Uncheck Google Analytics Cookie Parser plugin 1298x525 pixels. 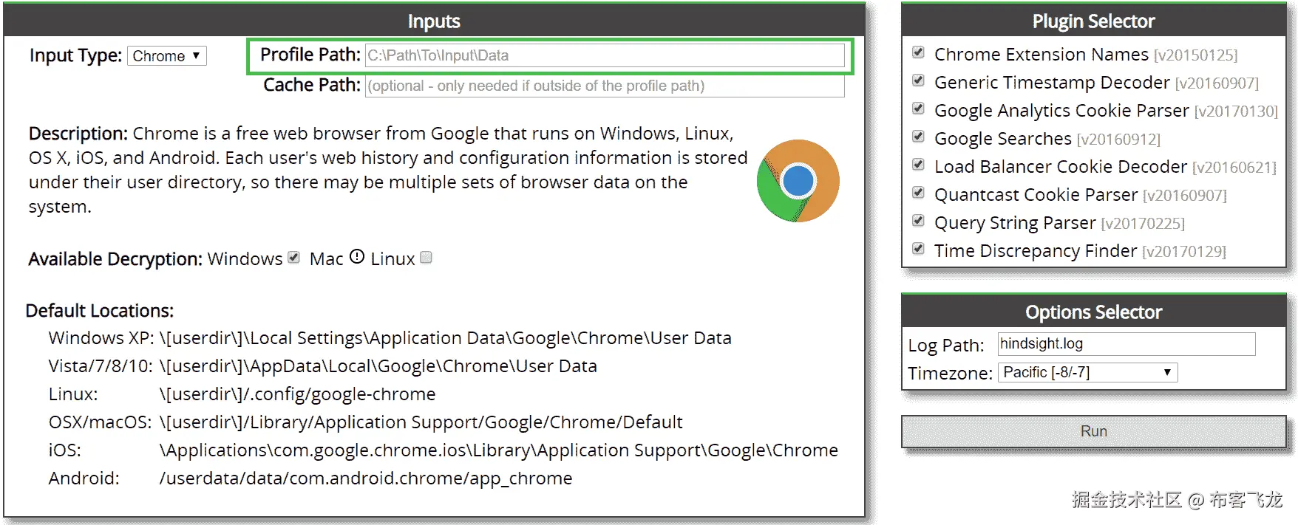(x=918, y=109)
